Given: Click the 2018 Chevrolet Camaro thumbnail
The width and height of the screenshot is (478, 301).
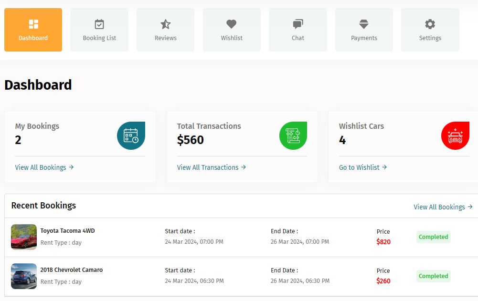Looking at the screenshot, I should (24, 276).
